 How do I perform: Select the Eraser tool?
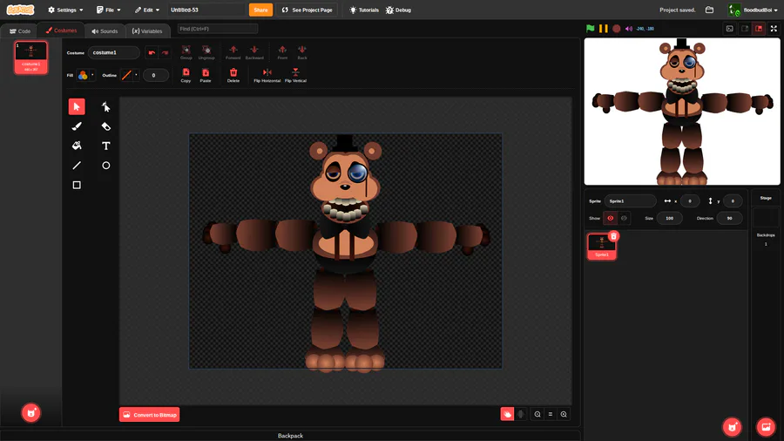tap(106, 126)
